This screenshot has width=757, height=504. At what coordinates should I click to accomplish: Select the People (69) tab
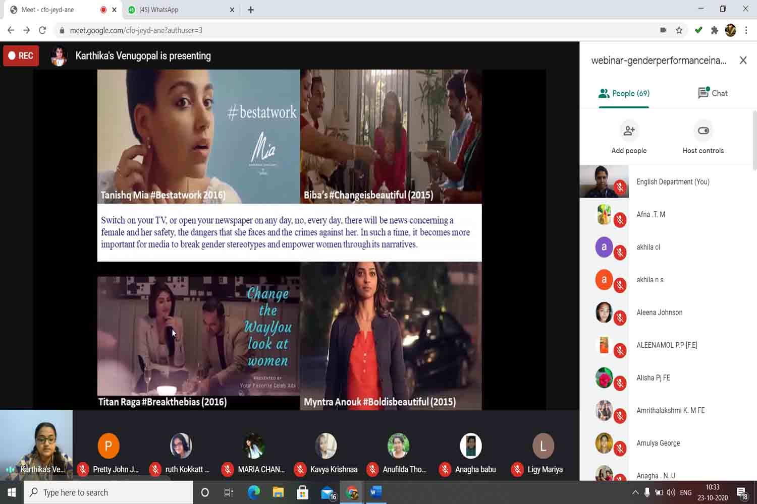click(624, 93)
